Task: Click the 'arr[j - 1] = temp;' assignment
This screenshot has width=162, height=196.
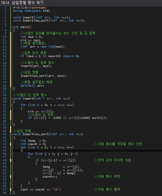Action: pyautogui.click(x=59, y=173)
